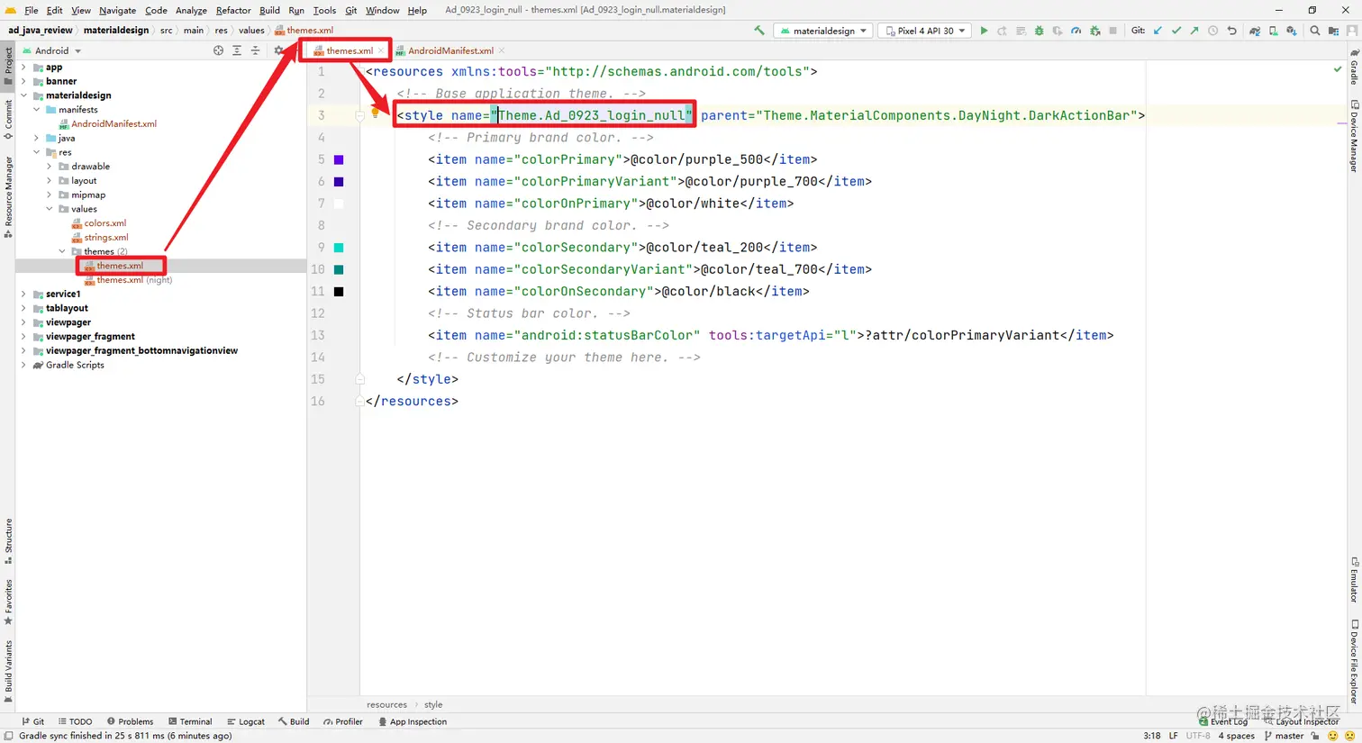Click Expand All in project panel
This screenshot has height=743, width=1362.
237,50
